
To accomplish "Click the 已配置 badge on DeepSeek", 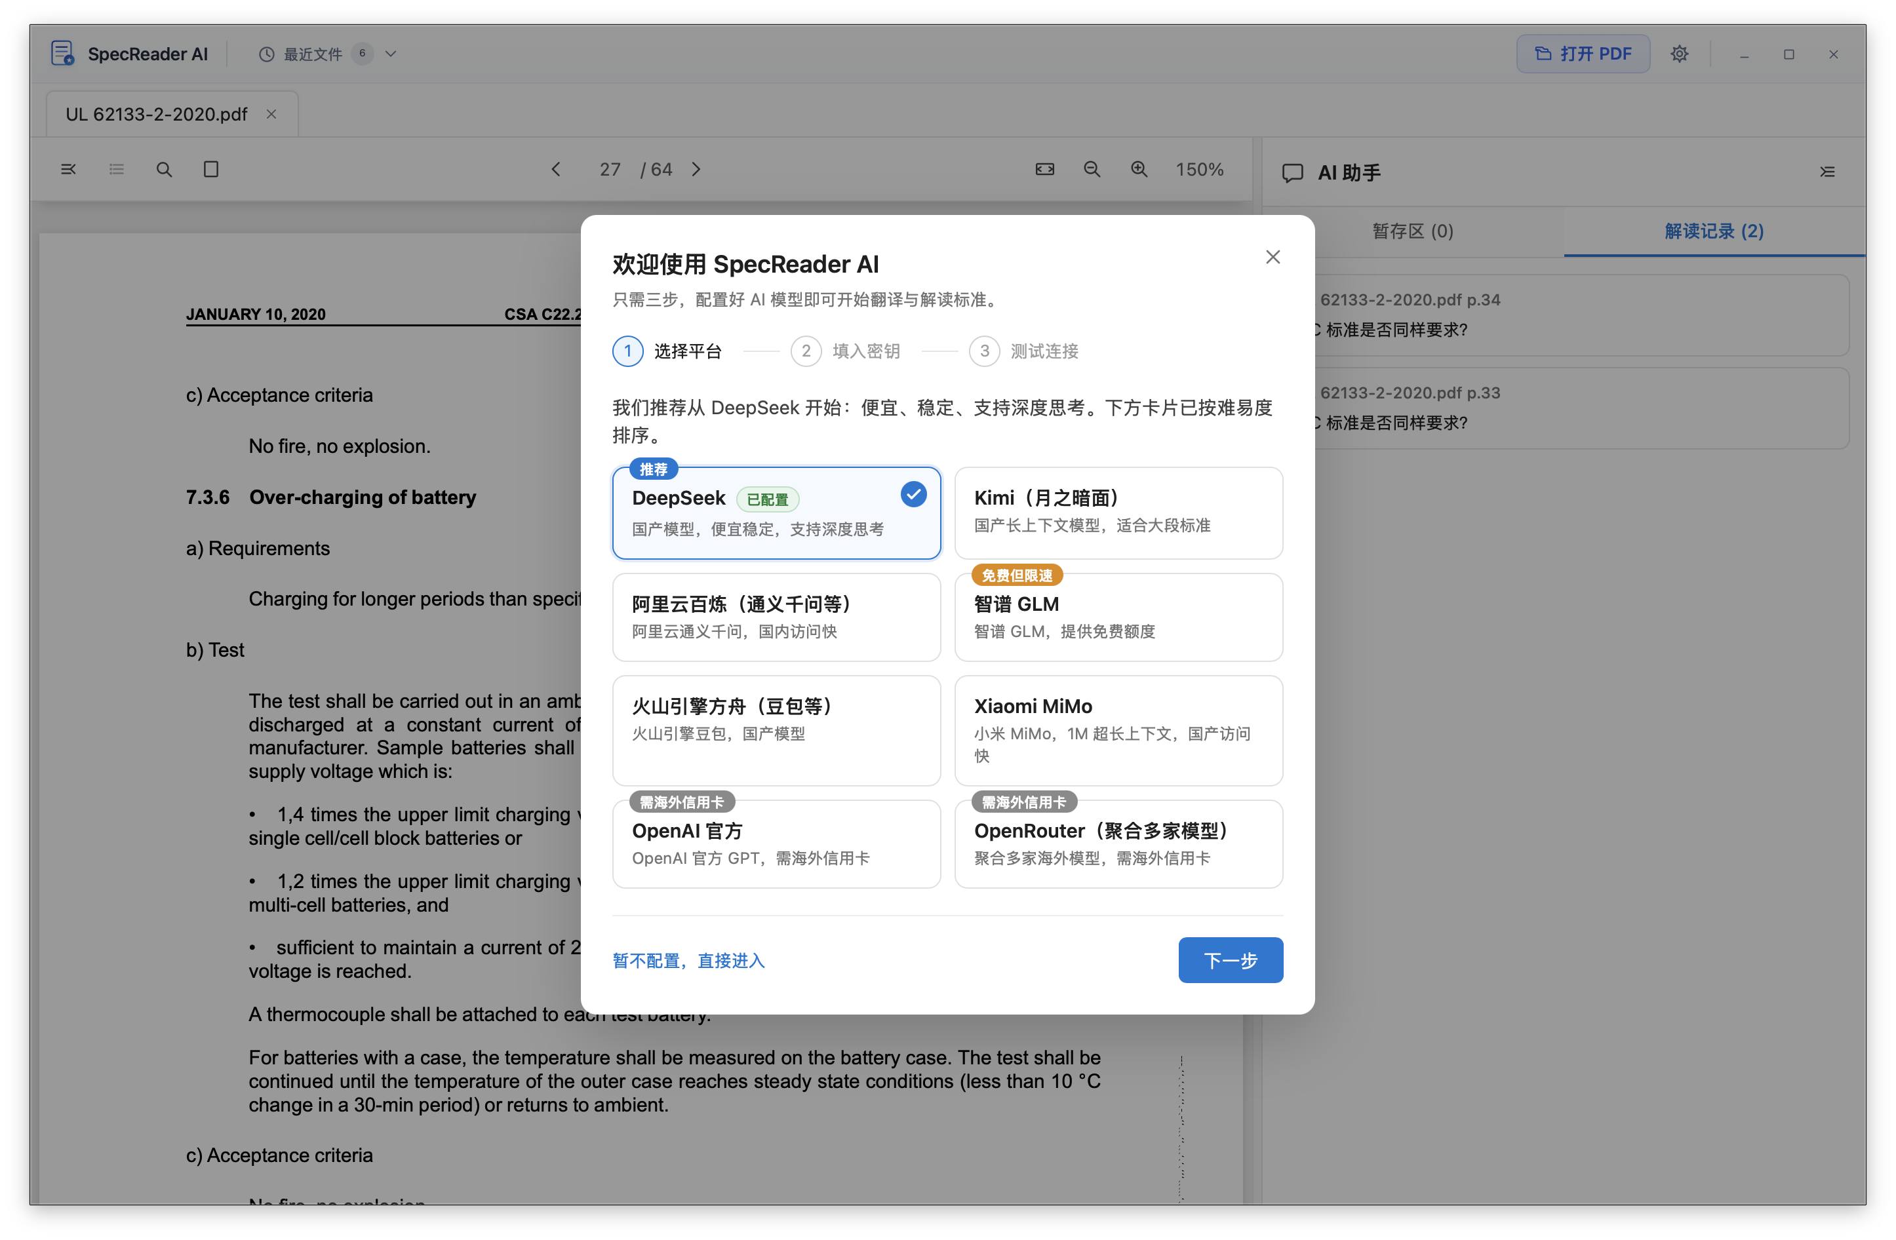I will (x=767, y=499).
